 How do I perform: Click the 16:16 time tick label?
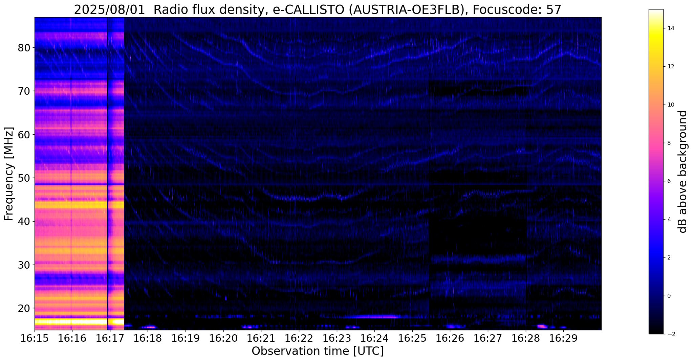point(72,338)
